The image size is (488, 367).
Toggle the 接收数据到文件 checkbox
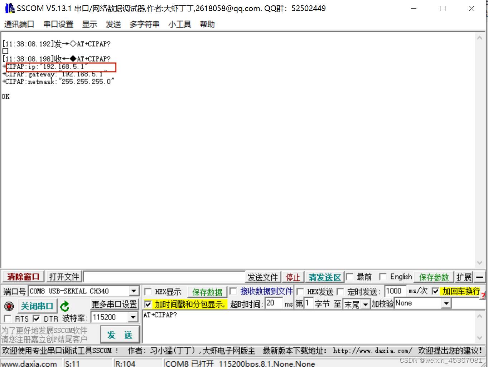pos(233,291)
